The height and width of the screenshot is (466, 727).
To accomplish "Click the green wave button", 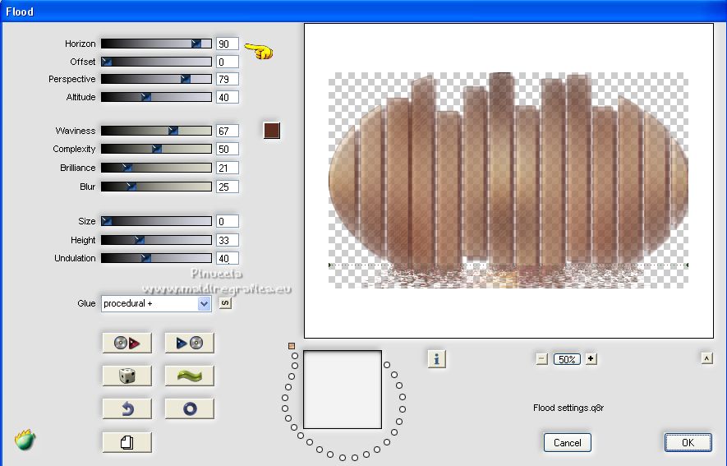I will 189,376.
